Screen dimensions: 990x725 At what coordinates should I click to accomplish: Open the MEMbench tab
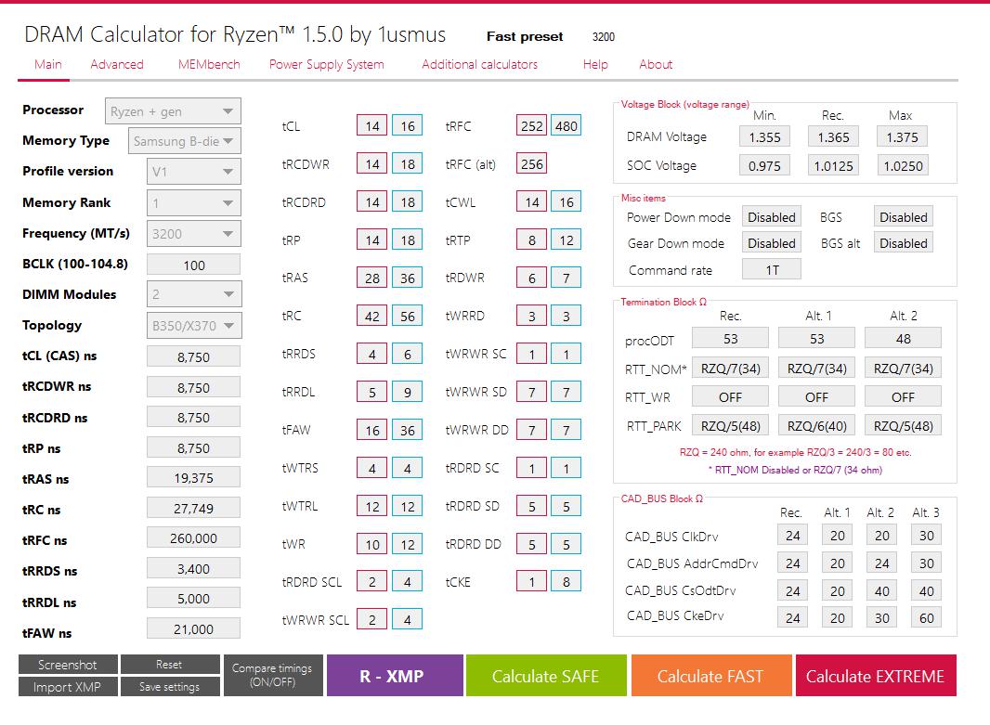pyautogui.click(x=209, y=64)
